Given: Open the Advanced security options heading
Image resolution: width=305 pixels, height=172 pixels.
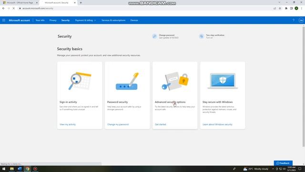Looking at the screenshot, I should tap(170, 102).
